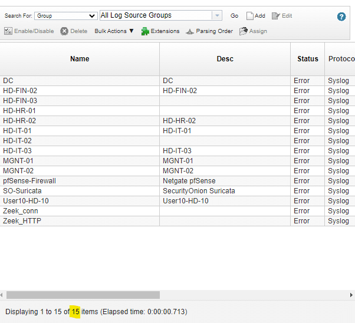The image size is (355, 323).
Task: Open the Search For Group dropdown
Action: click(66, 16)
